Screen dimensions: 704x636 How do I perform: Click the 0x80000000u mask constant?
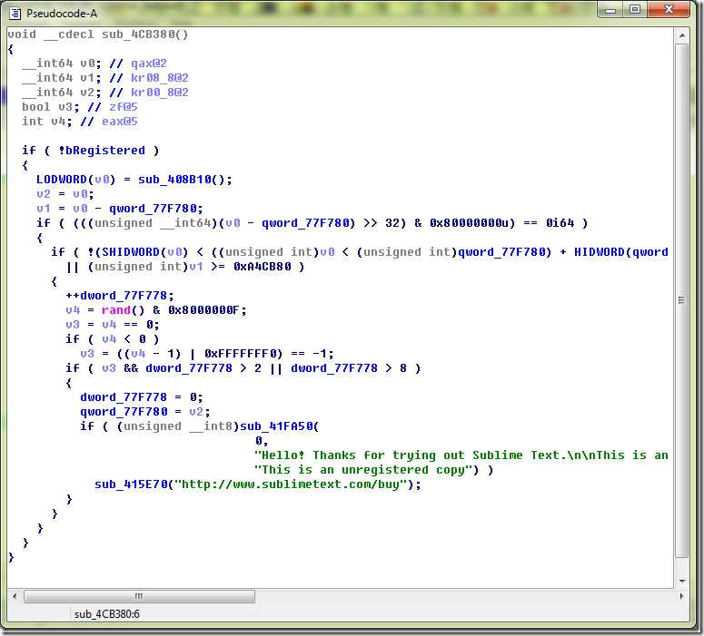point(469,223)
